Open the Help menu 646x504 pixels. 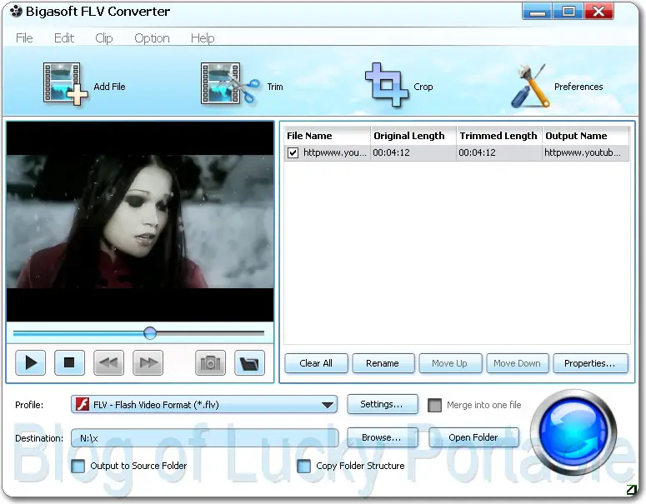pos(203,37)
